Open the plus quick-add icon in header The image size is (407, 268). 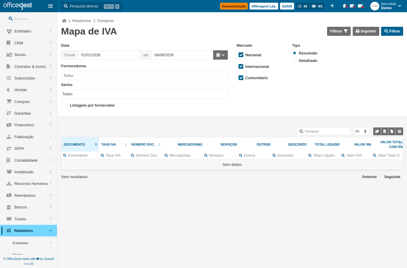(x=332, y=6)
